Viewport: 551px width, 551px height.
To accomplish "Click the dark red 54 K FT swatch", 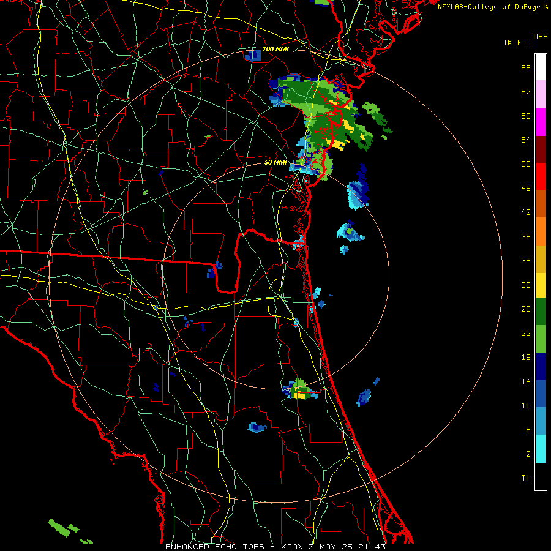I will [x=541, y=149].
